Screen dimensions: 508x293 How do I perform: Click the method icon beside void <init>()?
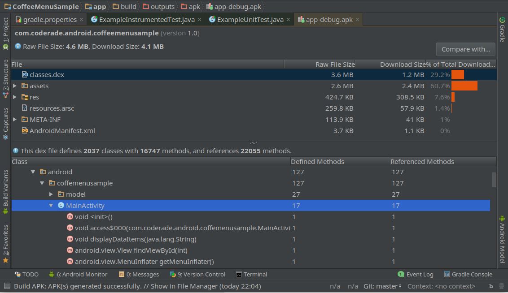[70, 216]
